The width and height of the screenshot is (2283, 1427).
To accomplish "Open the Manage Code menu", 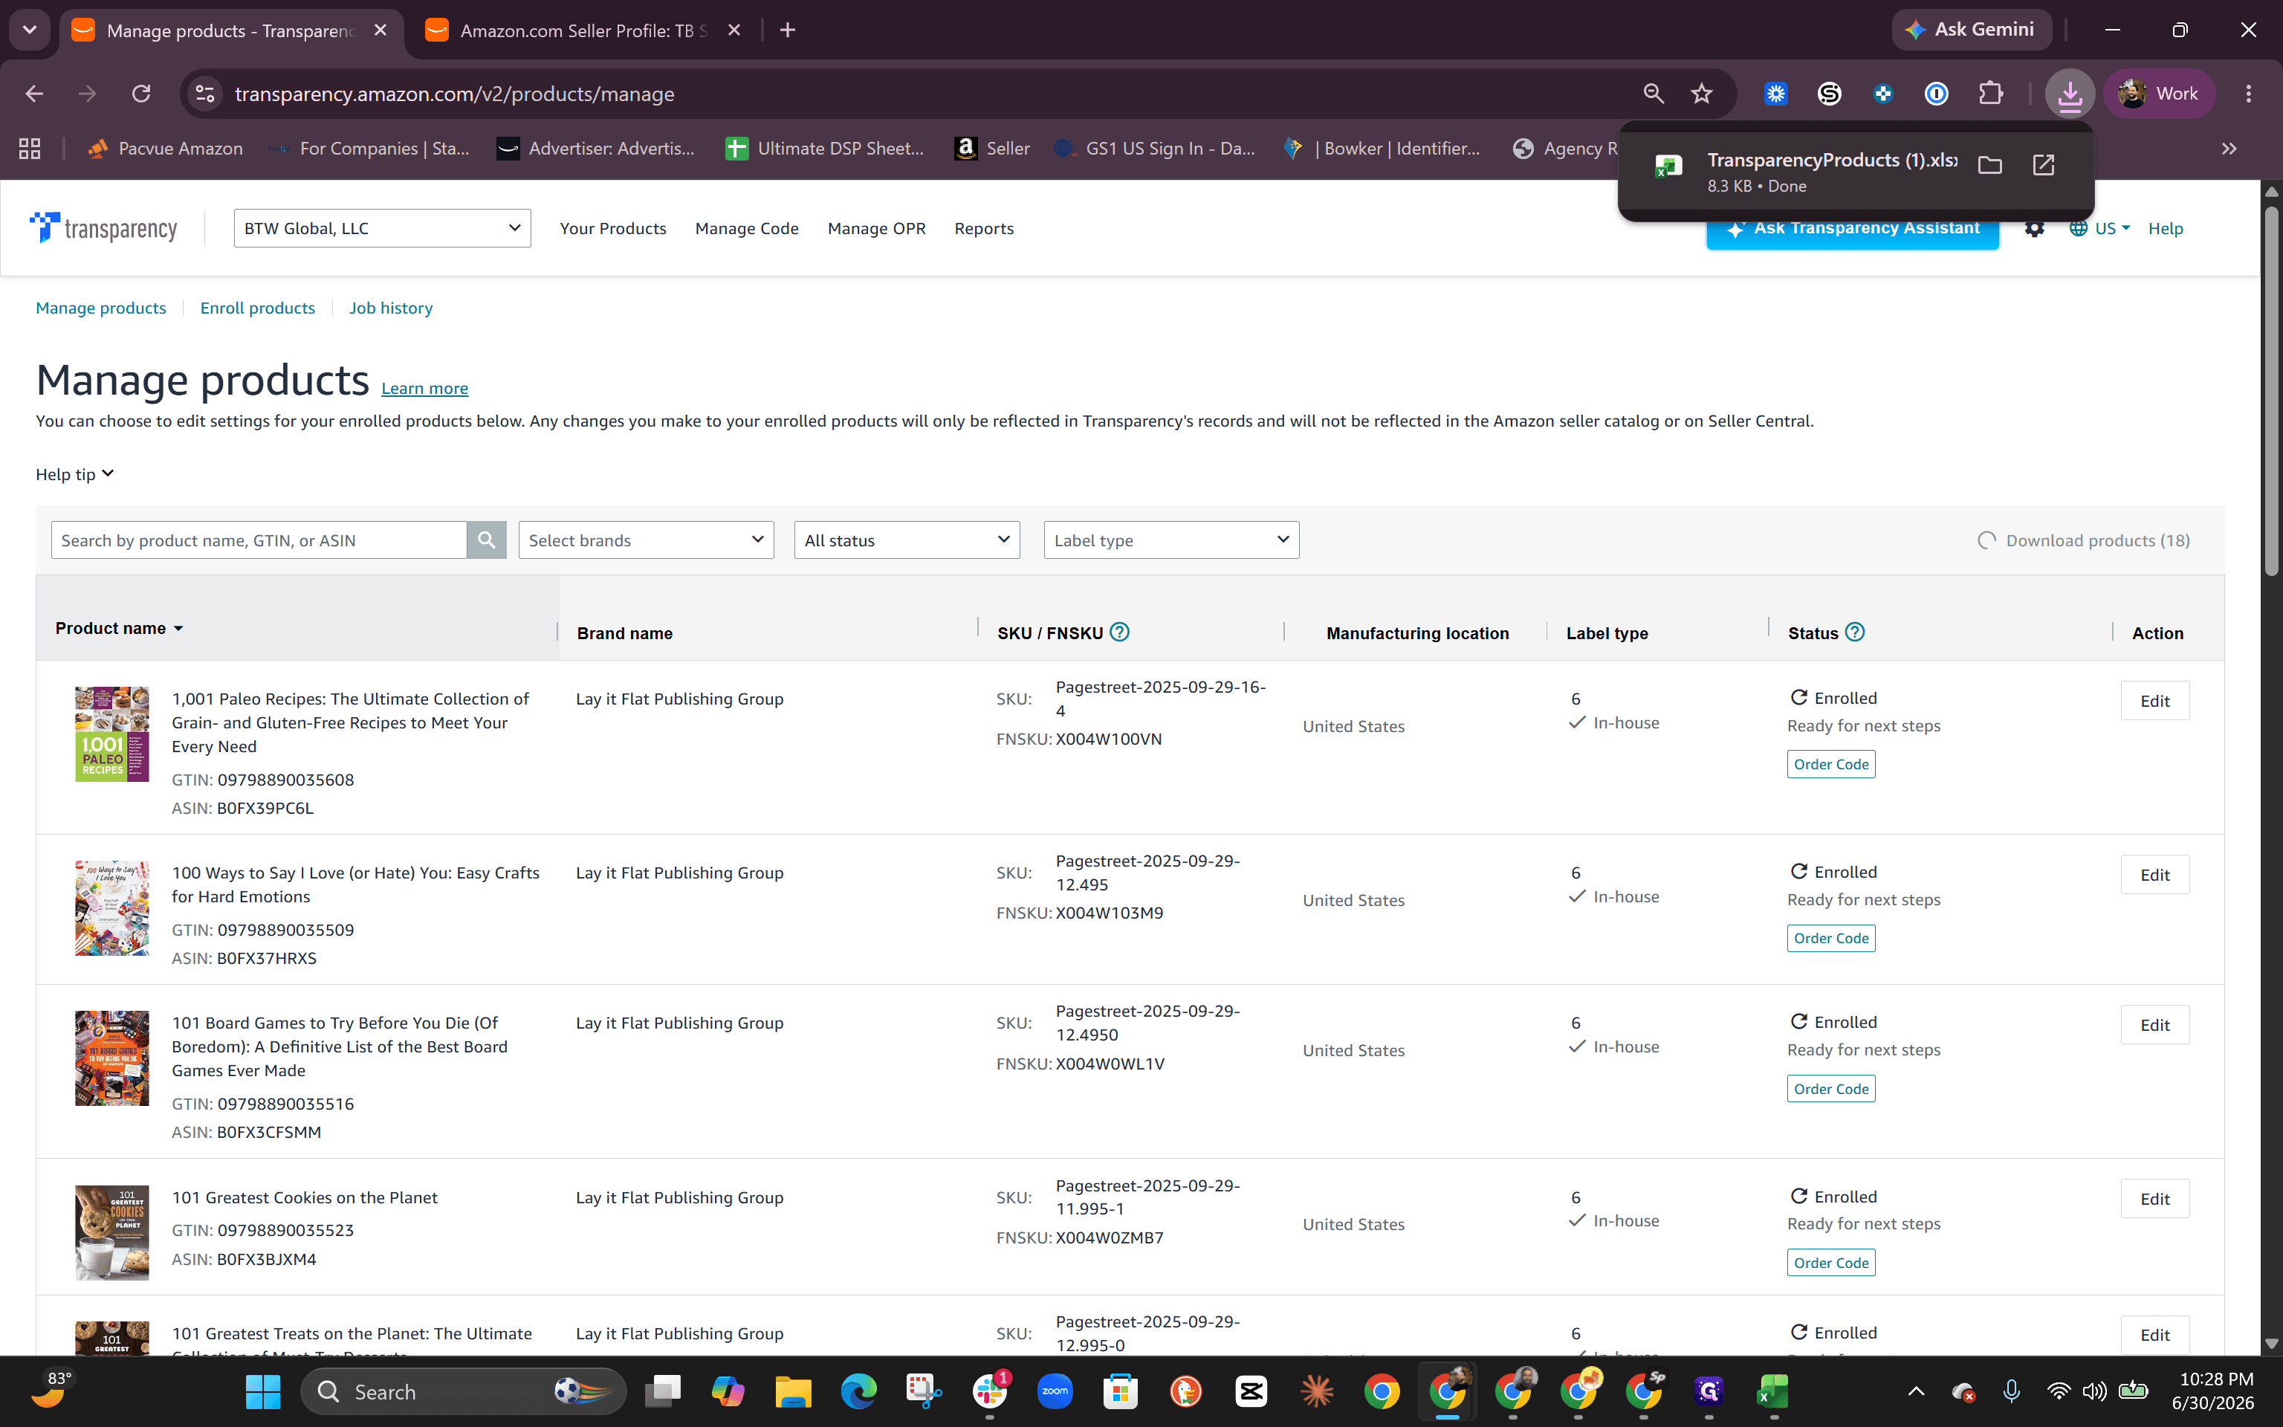I will (746, 228).
